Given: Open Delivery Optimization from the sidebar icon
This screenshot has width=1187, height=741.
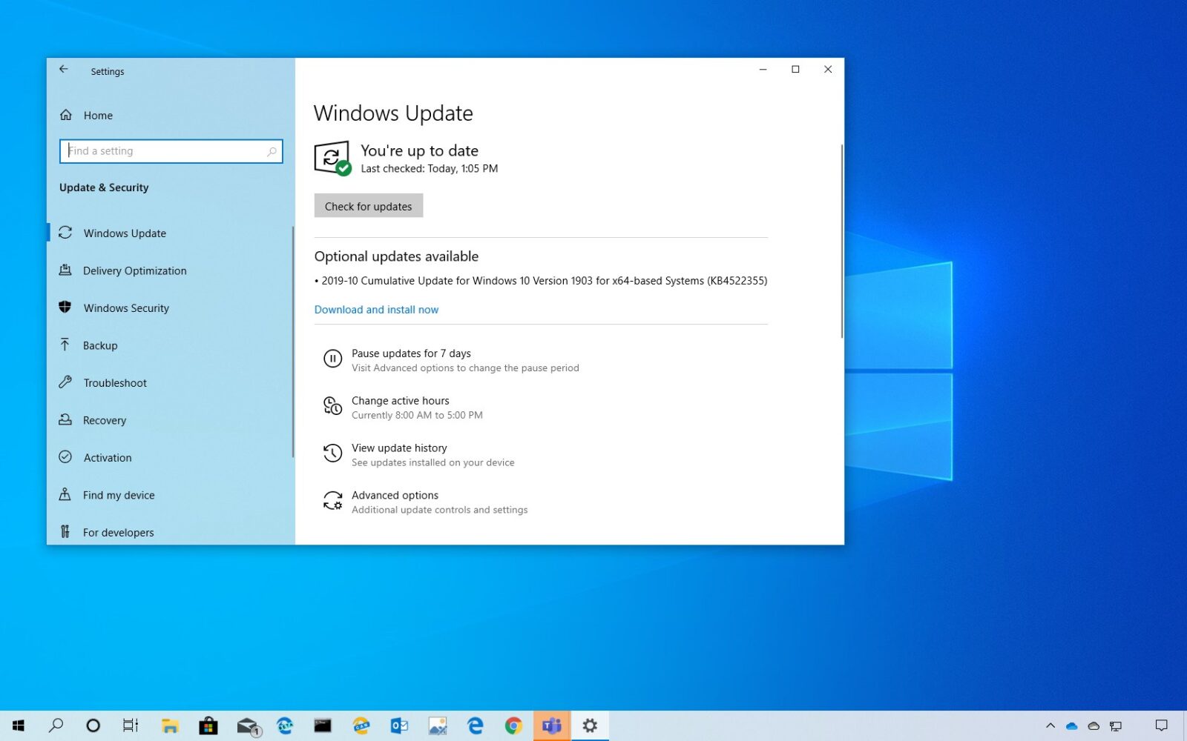Looking at the screenshot, I should point(66,270).
